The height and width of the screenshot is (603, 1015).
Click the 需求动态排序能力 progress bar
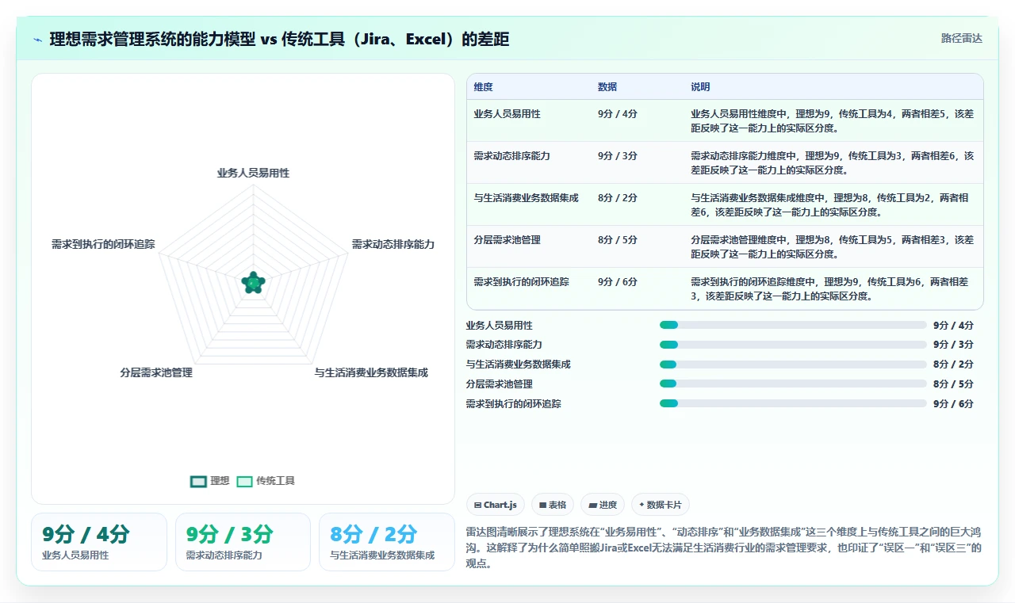pos(793,345)
